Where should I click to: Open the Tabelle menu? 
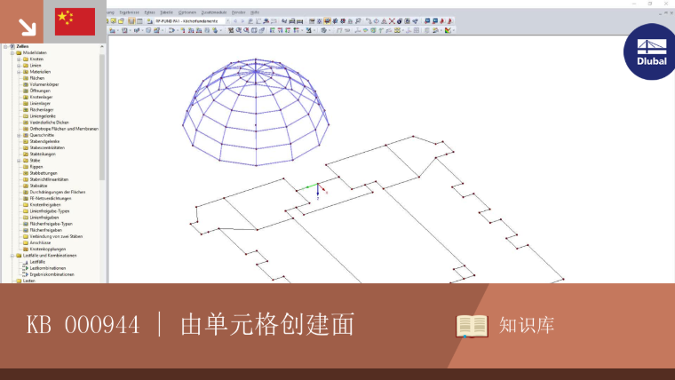[166, 12]
